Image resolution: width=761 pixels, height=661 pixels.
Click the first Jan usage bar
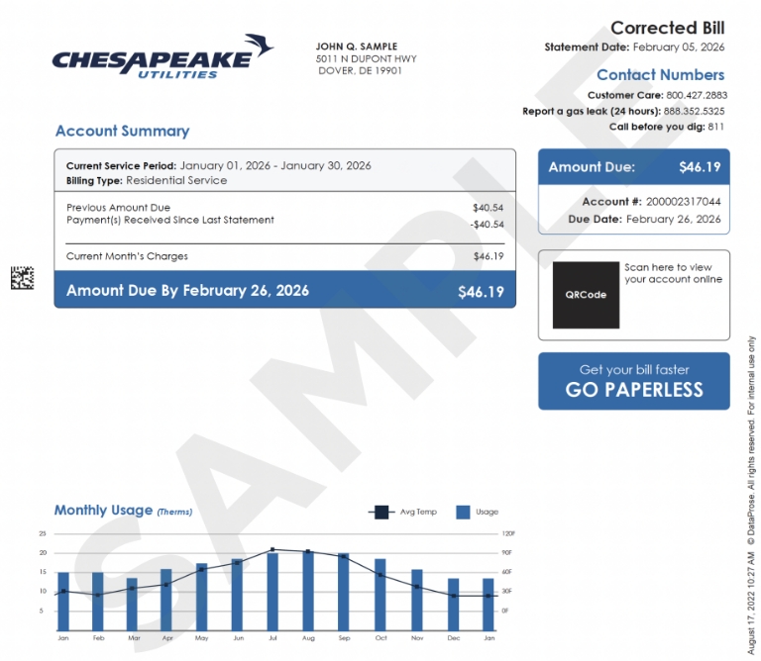coord(63,602)
